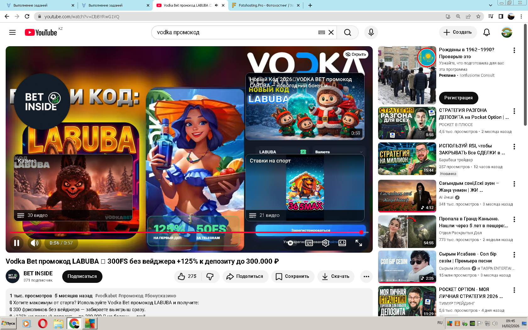Open YouTube hamburger guide menu

coord(12,32)
